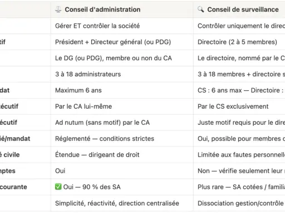Click cell 'Le directoire, nommé par le C…'

coord(239,58)
